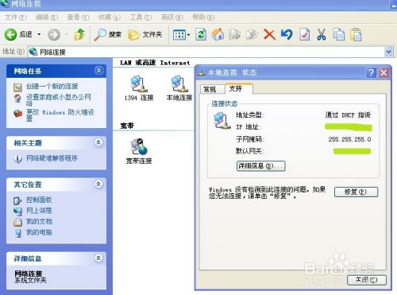Click the 通过 DHCP 指派 text
Viewport: 397px width, 295px height.
[x=348, y=115]
